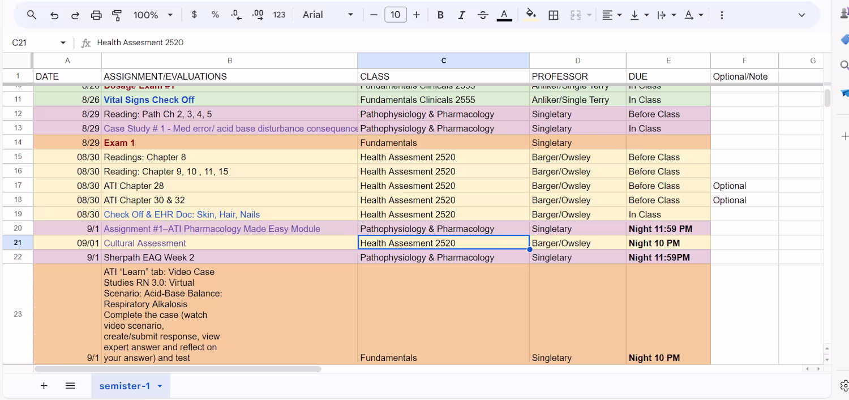849x400 pixels.
Task: Select the Optional note in row 17
Action: pos(744,186)
